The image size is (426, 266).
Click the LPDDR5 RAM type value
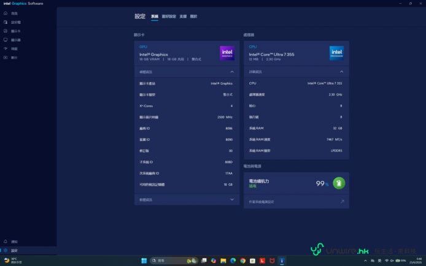click(x=336, y=151)
